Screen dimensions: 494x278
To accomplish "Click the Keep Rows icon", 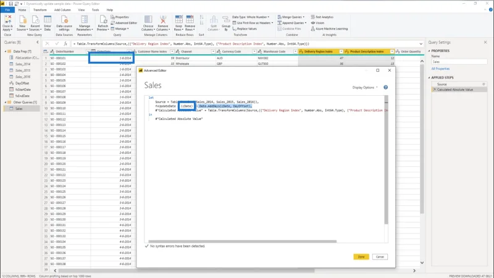I will click(x=178, y=23).
